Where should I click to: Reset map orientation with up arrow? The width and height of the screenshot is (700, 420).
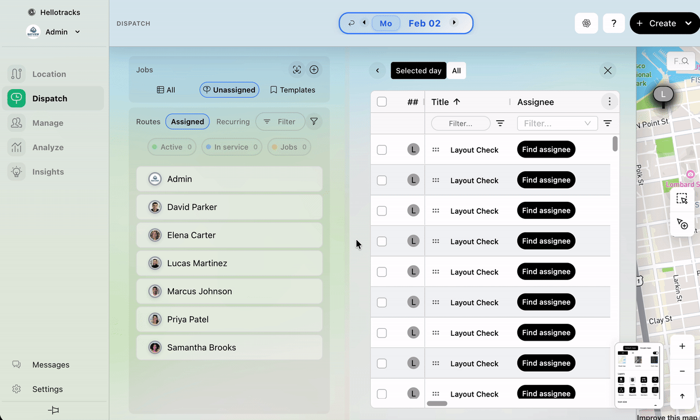pyautogui.click(x=682, y=396)
